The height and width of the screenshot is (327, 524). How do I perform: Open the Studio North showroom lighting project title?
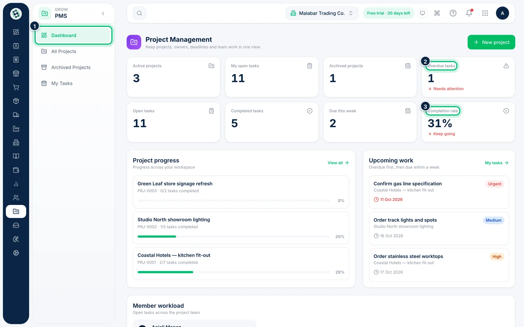click(174, 220)
